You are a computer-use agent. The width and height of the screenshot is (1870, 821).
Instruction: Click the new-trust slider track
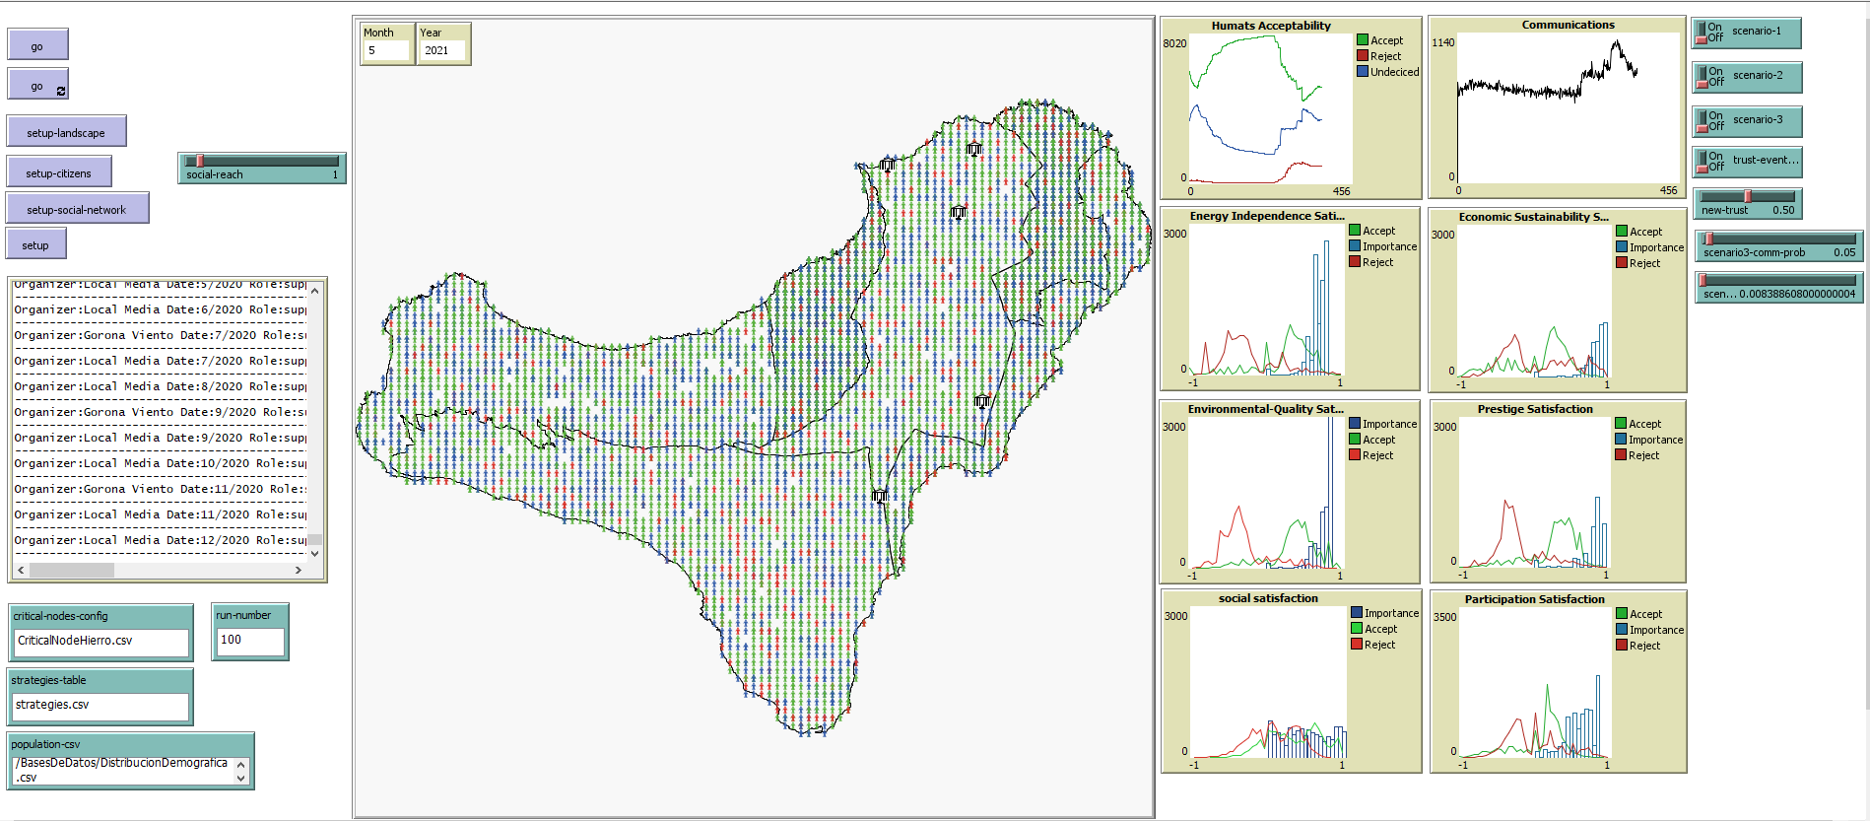tap(1748, 196)
